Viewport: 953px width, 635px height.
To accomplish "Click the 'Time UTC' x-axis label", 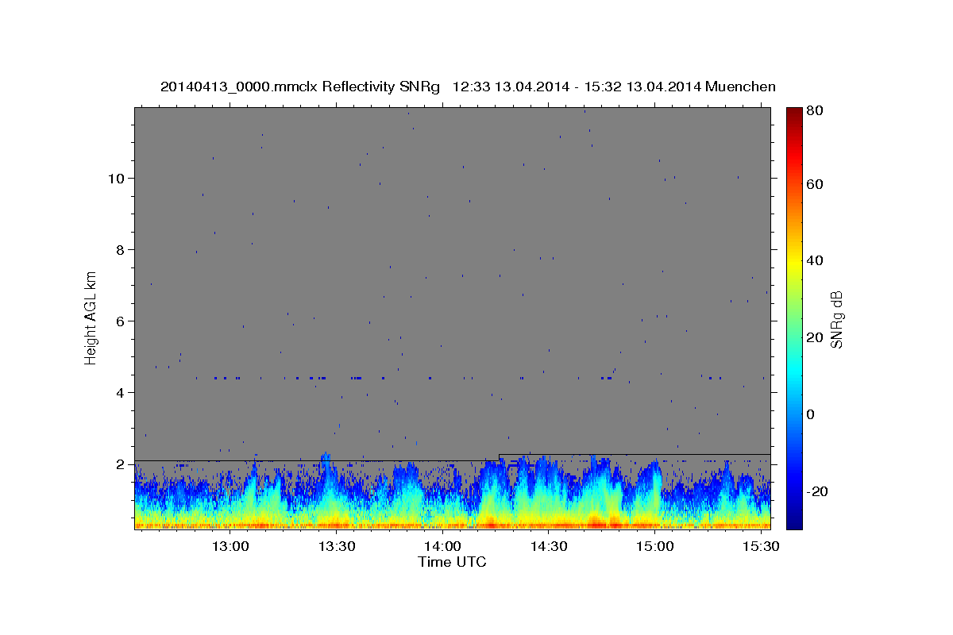I will click(x=453, y=562).
